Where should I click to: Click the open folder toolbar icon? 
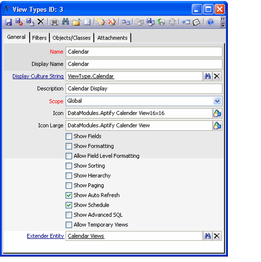coord(76,22)
